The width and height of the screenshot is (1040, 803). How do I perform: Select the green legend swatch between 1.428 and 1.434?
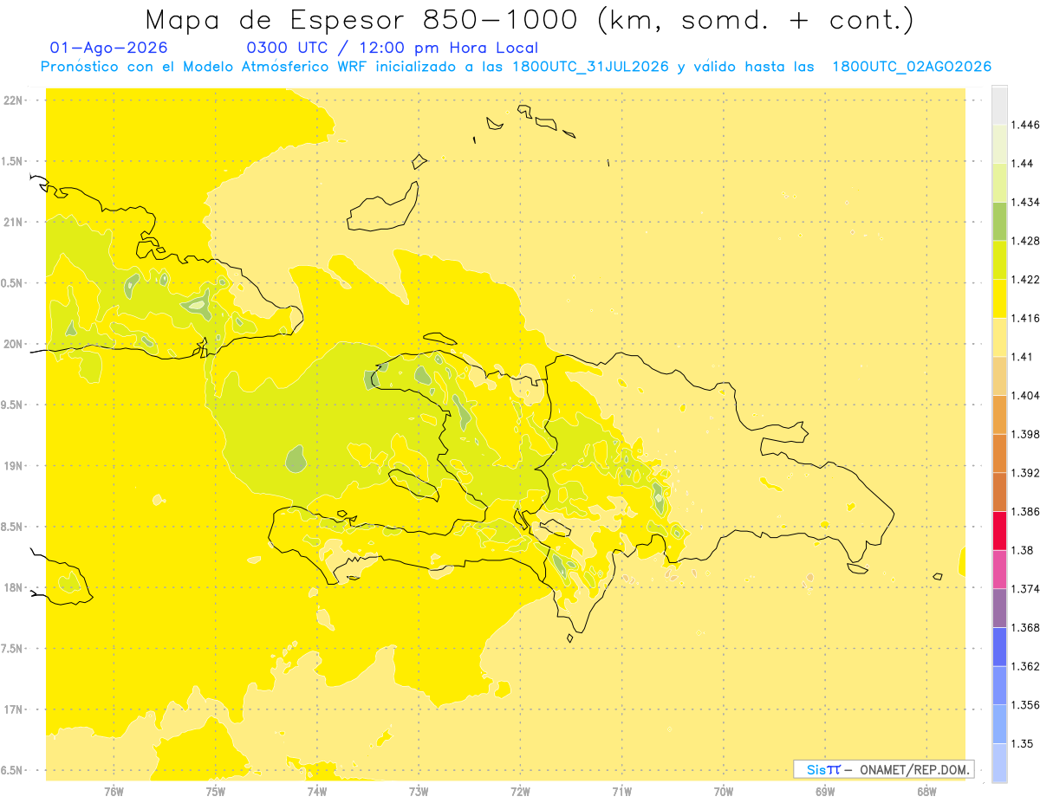click(999, 221)
